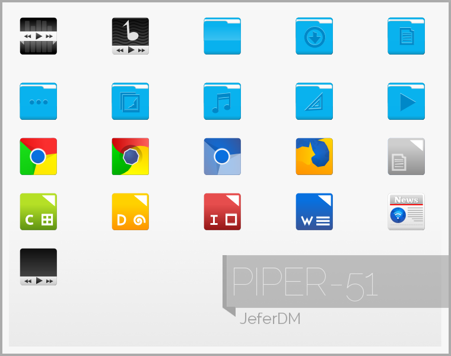The height and width of the screenshot is (356, 451).
Task: Open the yellow Draw icon
Action: pos(131,212)
